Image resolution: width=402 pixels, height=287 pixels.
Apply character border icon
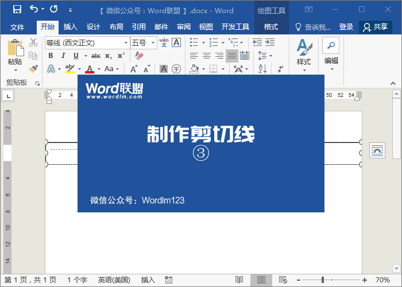(176, 42)
